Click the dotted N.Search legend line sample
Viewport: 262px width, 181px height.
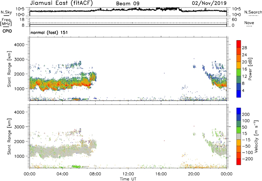pos(253,16)
